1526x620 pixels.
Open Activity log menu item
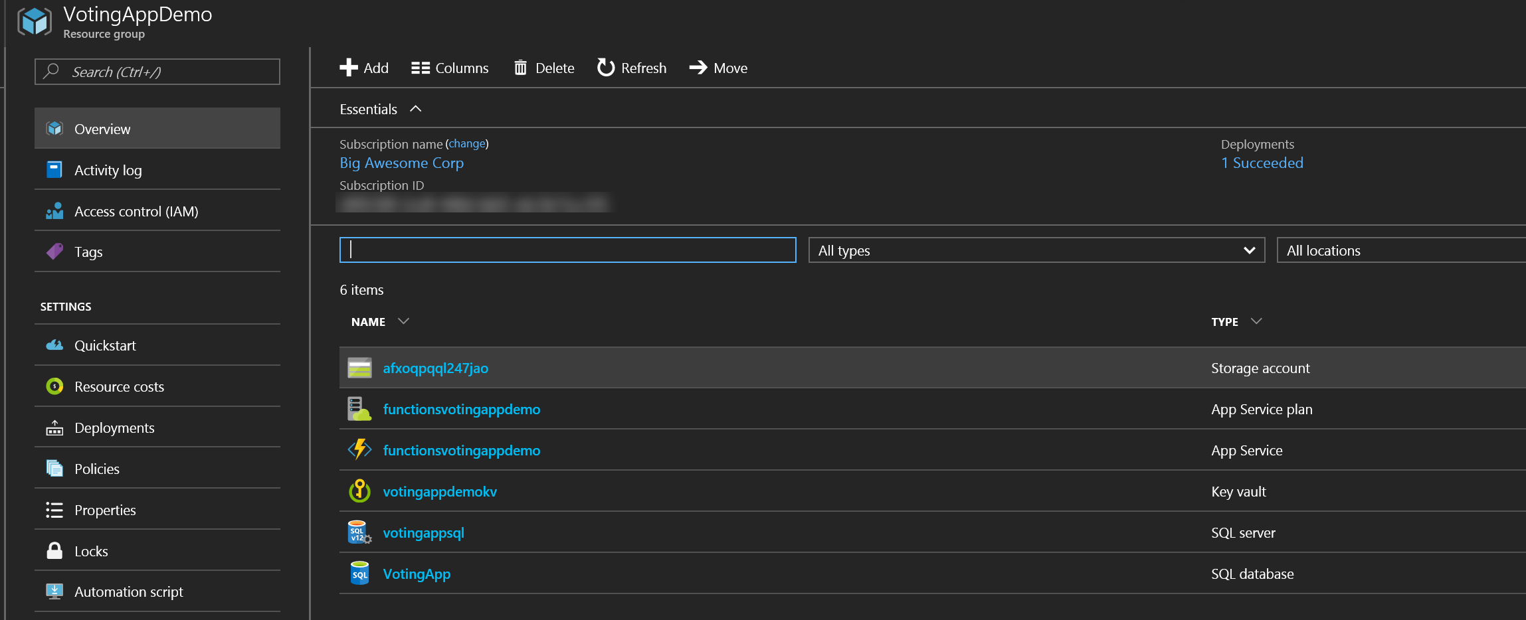157,170
